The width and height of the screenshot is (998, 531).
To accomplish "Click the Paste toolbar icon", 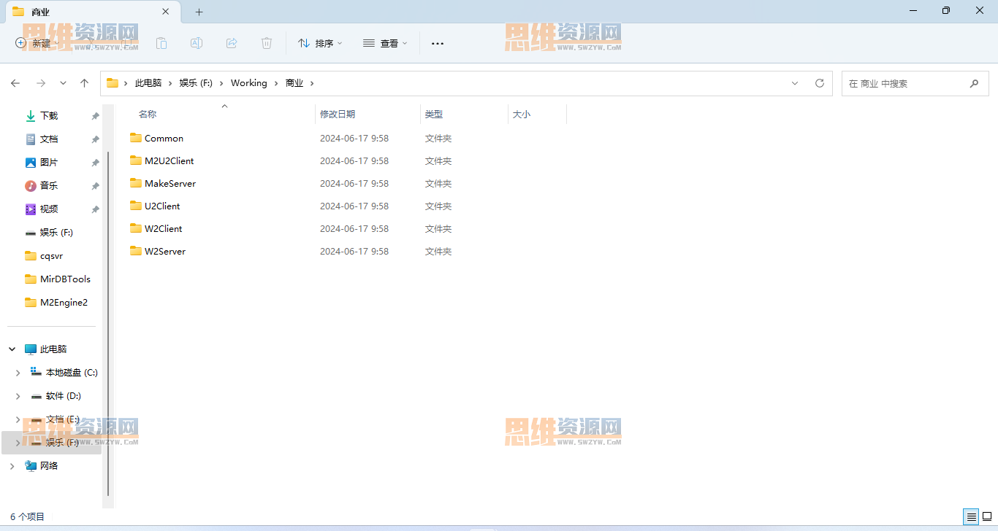I will [161, 43].
